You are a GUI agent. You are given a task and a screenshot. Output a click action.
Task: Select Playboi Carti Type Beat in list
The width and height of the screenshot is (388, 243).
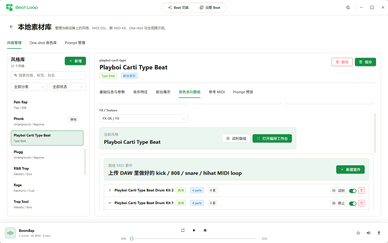(x=47, y=138)
